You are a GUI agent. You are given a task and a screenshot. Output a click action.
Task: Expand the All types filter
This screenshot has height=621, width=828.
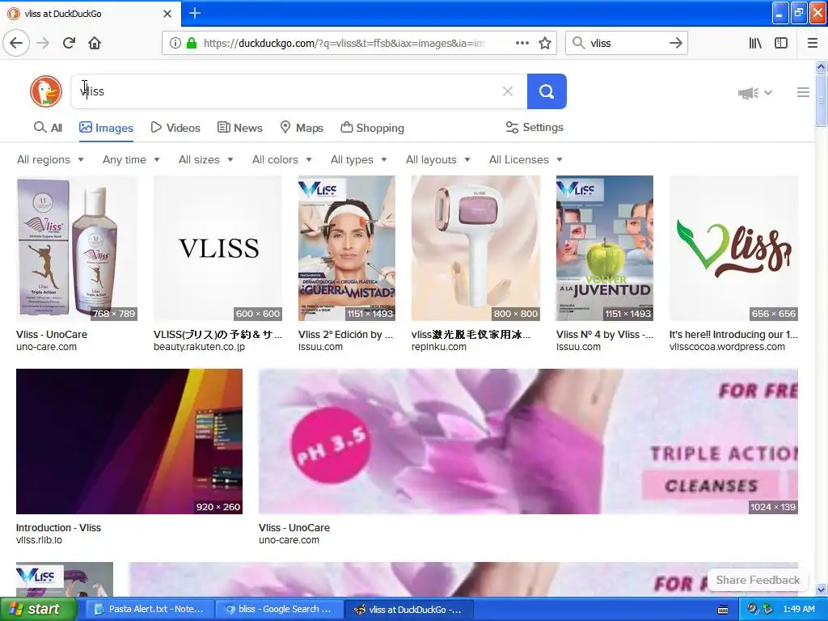point(359,159)
